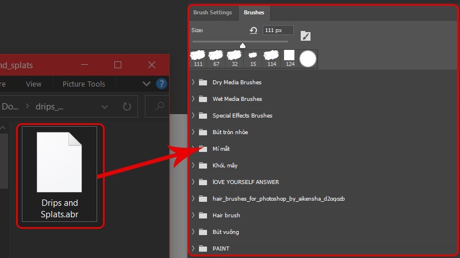Viewport: 460px width, 258px height.
Task: Open the View ribbon tab
Action: 33,84
